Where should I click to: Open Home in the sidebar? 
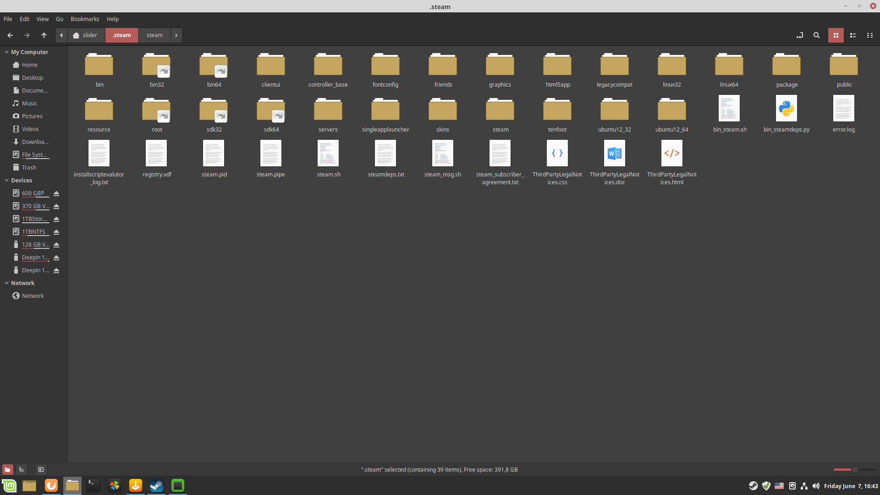coord(29,65)
